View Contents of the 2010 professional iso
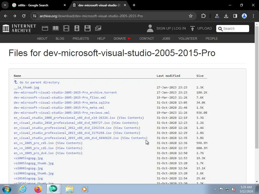This screenshot has height=194, width=259. click(125, 123)
